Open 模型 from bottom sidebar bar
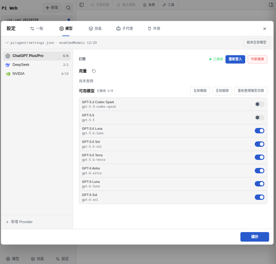The width and height of the screenshot is (276, 264). coord(13,259)
